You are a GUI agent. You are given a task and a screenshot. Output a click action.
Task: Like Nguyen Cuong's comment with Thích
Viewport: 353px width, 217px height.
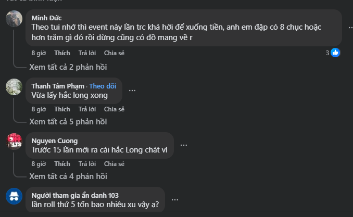[62, 164]
